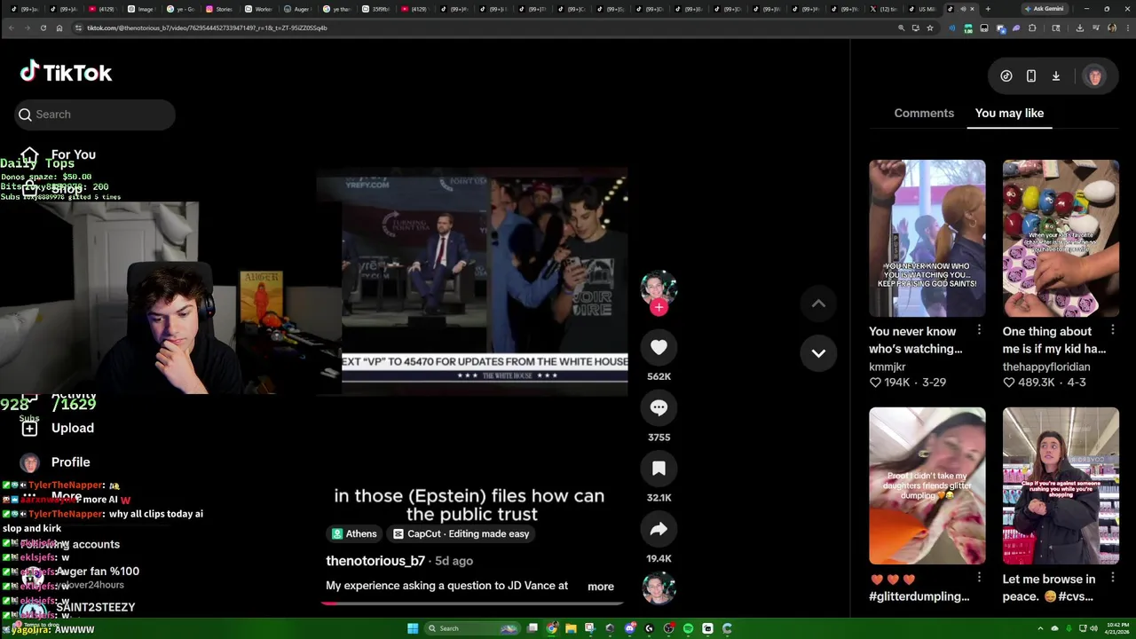The image size is (1136, 639).
Task: Open thenotorious_b7 profile link
Action: click(375, 561)
